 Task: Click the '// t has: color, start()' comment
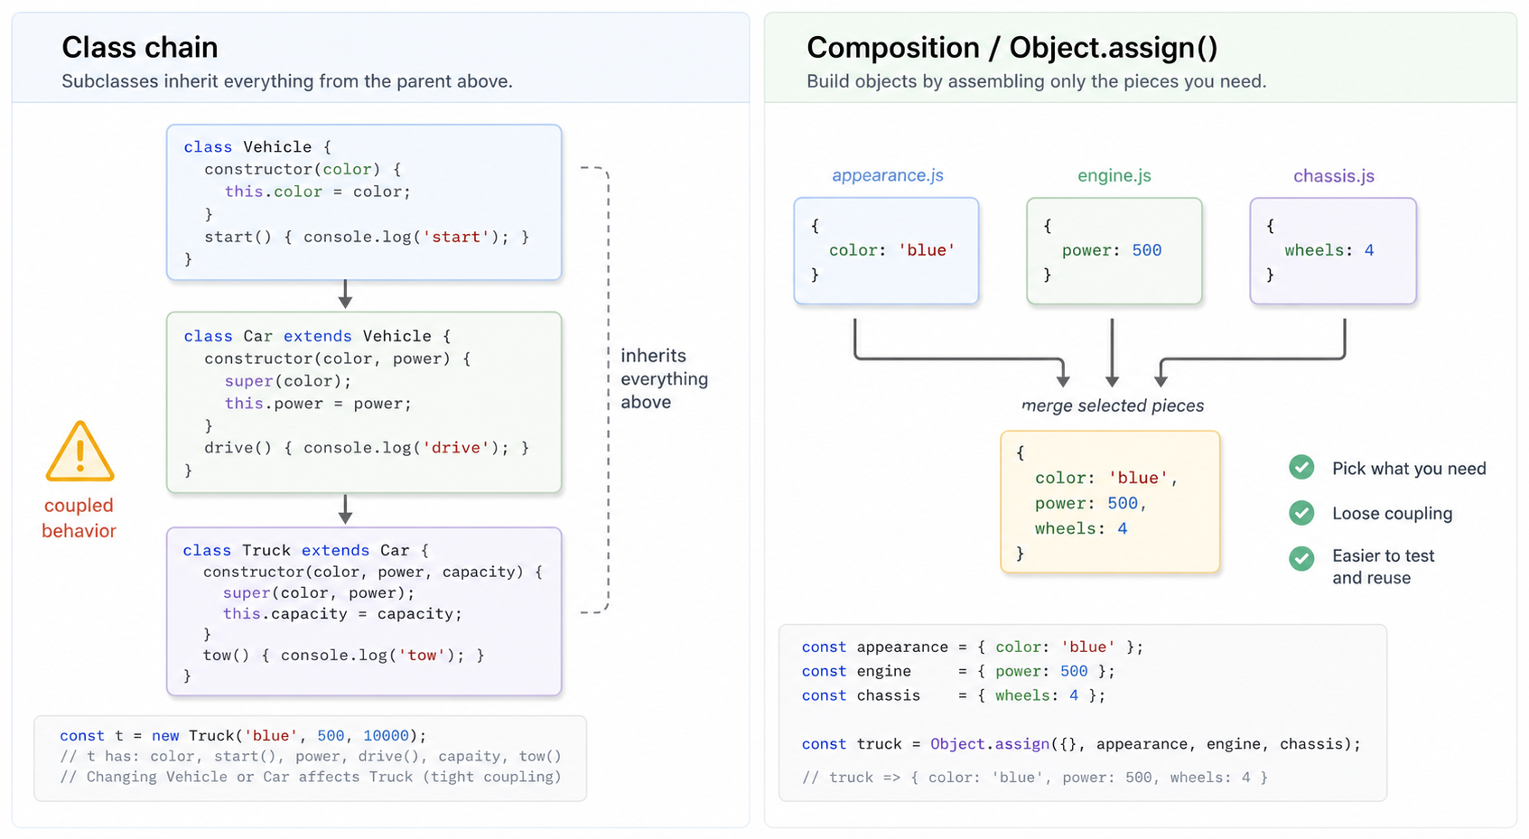pos(311,756)
